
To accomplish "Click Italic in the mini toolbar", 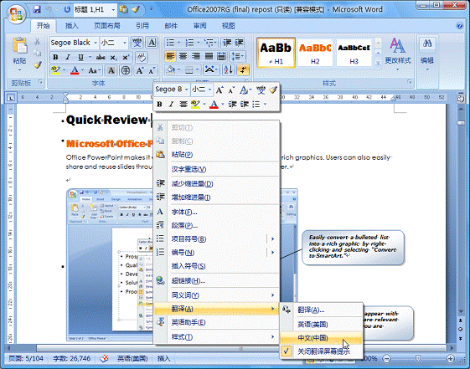I will [171, 104].
